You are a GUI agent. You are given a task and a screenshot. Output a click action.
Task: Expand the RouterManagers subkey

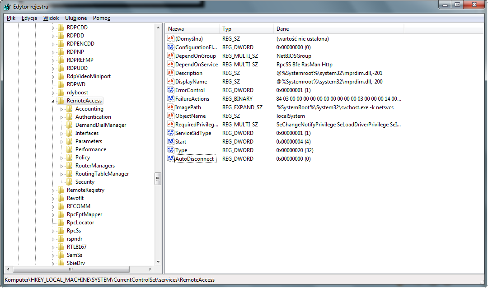coord(61,166)
